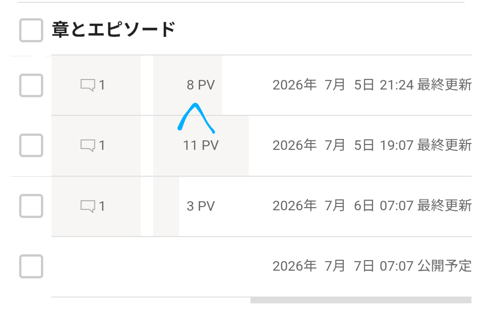Check the box for the 公開予定 episode
Image resolution: width=491 pixels, height=312 pixels.
(x=31, y=266)
